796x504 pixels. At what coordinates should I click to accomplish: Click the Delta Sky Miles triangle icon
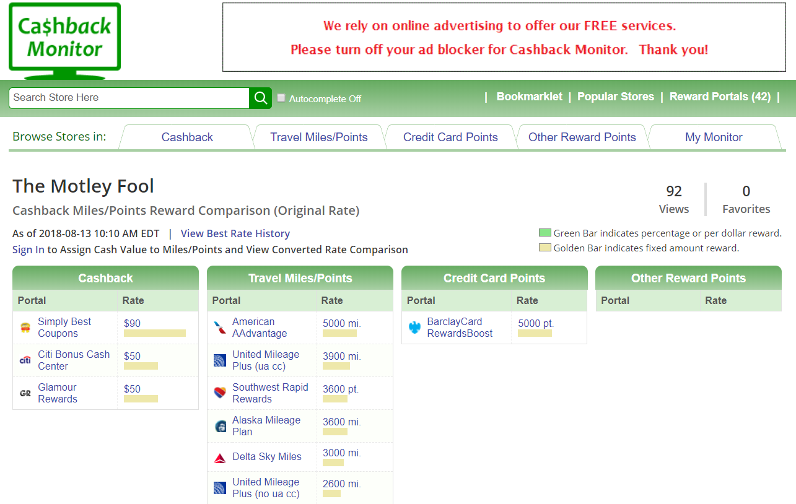pyautogui.click(x=220, y=458)
